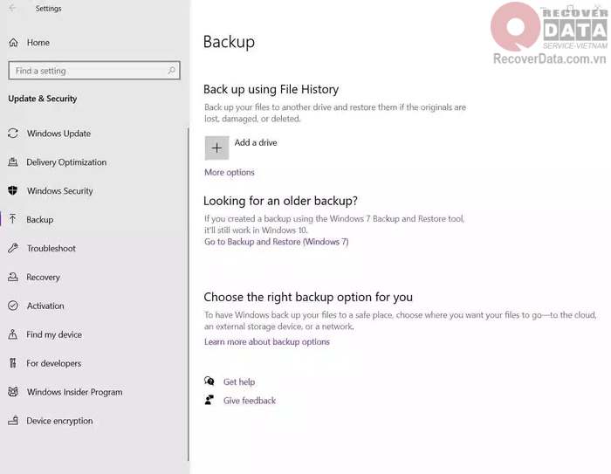
Task: Open the Recovery settings
Action: point(43,277)
